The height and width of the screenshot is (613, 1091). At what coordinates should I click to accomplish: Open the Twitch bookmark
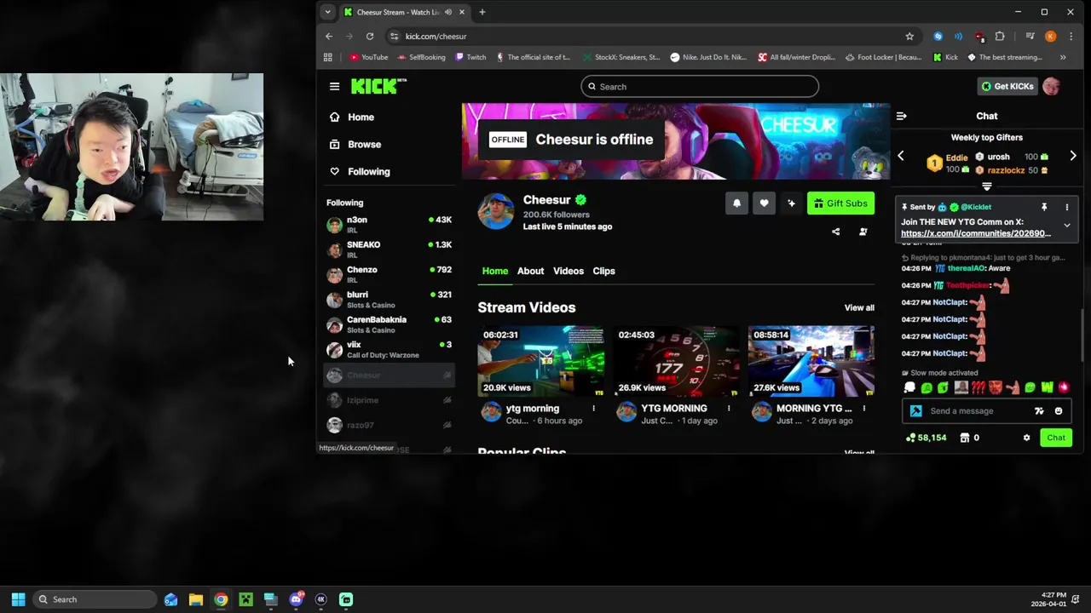[470, 58]
